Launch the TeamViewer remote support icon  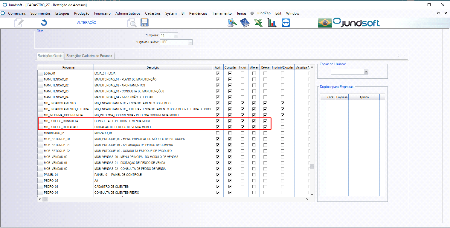pyautogui.click(x=286, y=23)
